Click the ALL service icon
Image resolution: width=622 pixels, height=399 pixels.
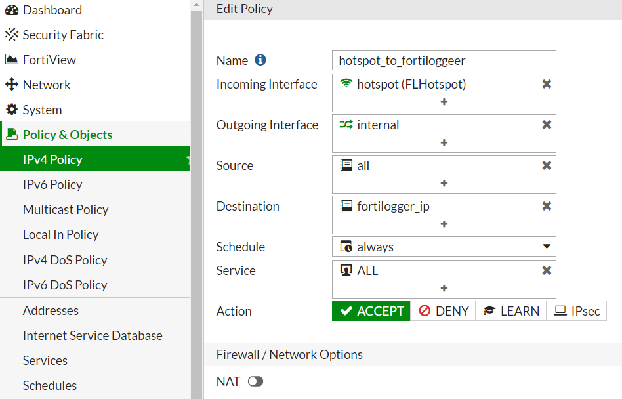tap(346, 270)
